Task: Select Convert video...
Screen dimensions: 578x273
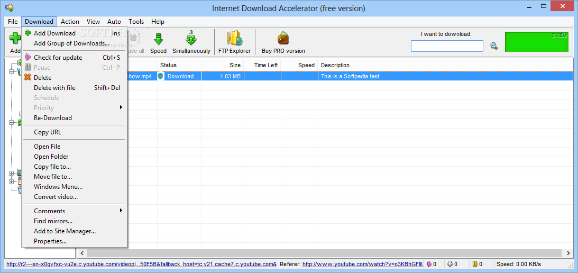Action: [x=75, y=197]
